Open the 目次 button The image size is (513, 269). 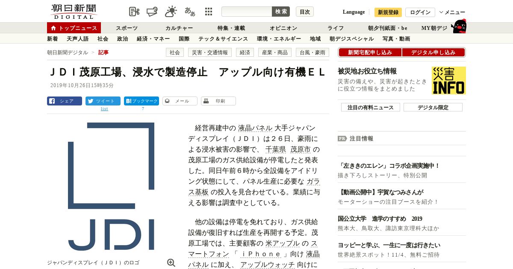click(305, 12)
